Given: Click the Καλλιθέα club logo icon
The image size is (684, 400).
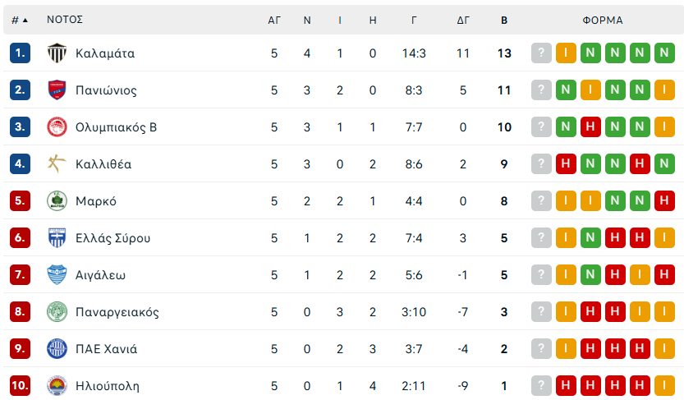Looking at the screenshot, I should [x=57, y=164].
